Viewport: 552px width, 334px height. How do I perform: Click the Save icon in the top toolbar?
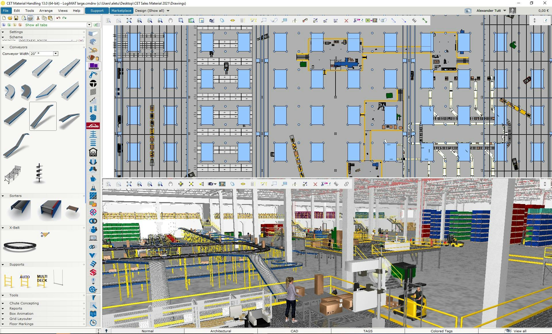(16, 18)
